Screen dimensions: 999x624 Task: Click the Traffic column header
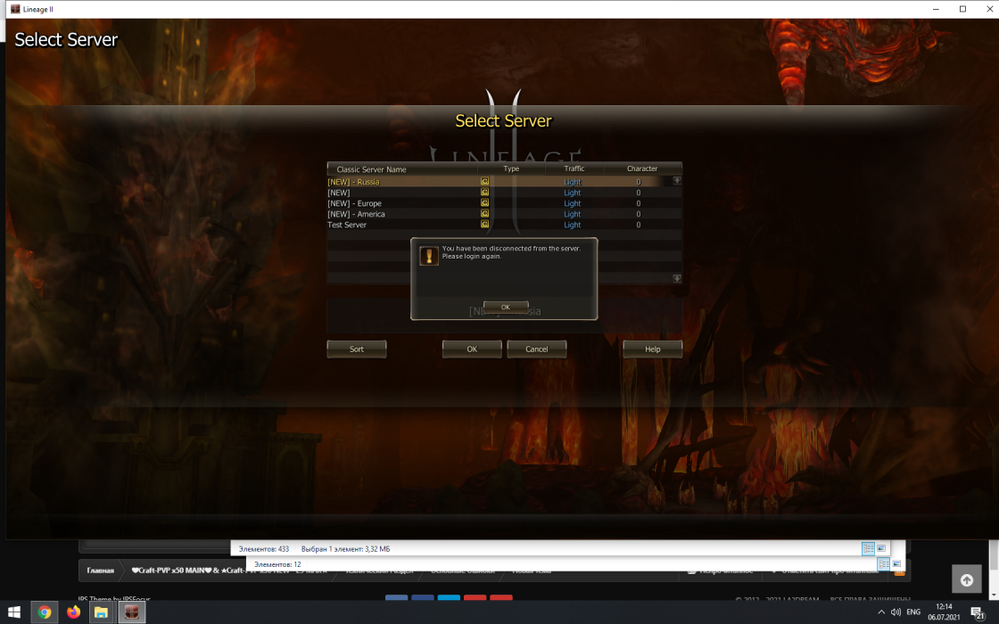pyautogui.click(x=574, y=168)
